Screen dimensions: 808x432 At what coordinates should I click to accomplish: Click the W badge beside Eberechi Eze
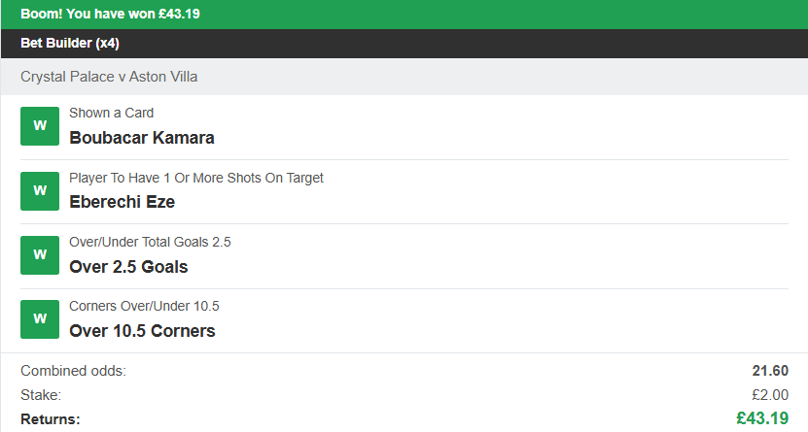tap(40, 191)
